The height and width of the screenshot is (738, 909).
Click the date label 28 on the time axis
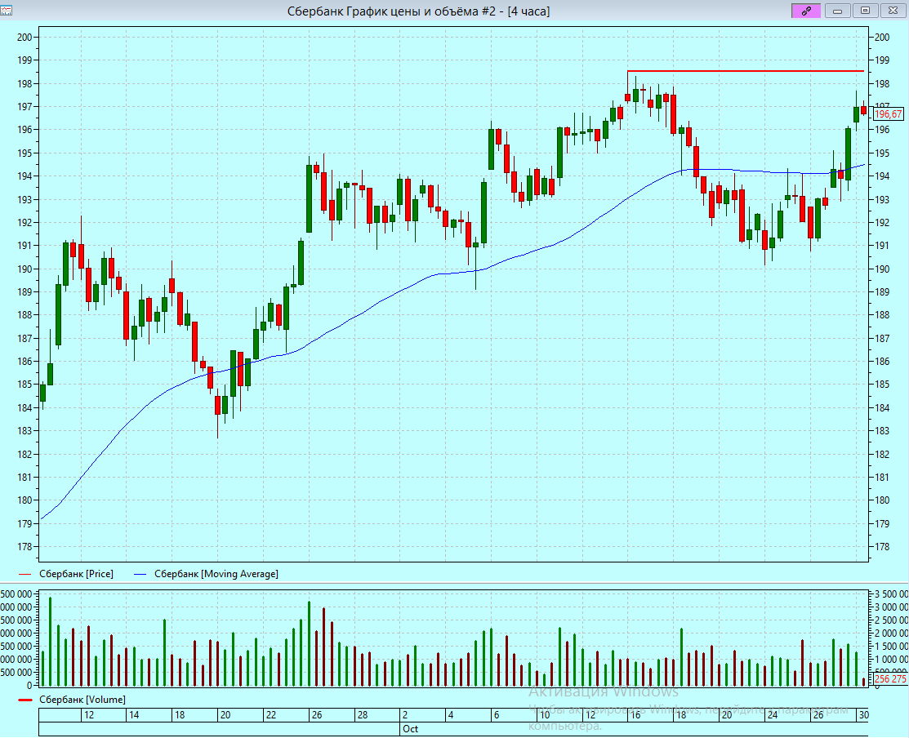tap(363, 715)
